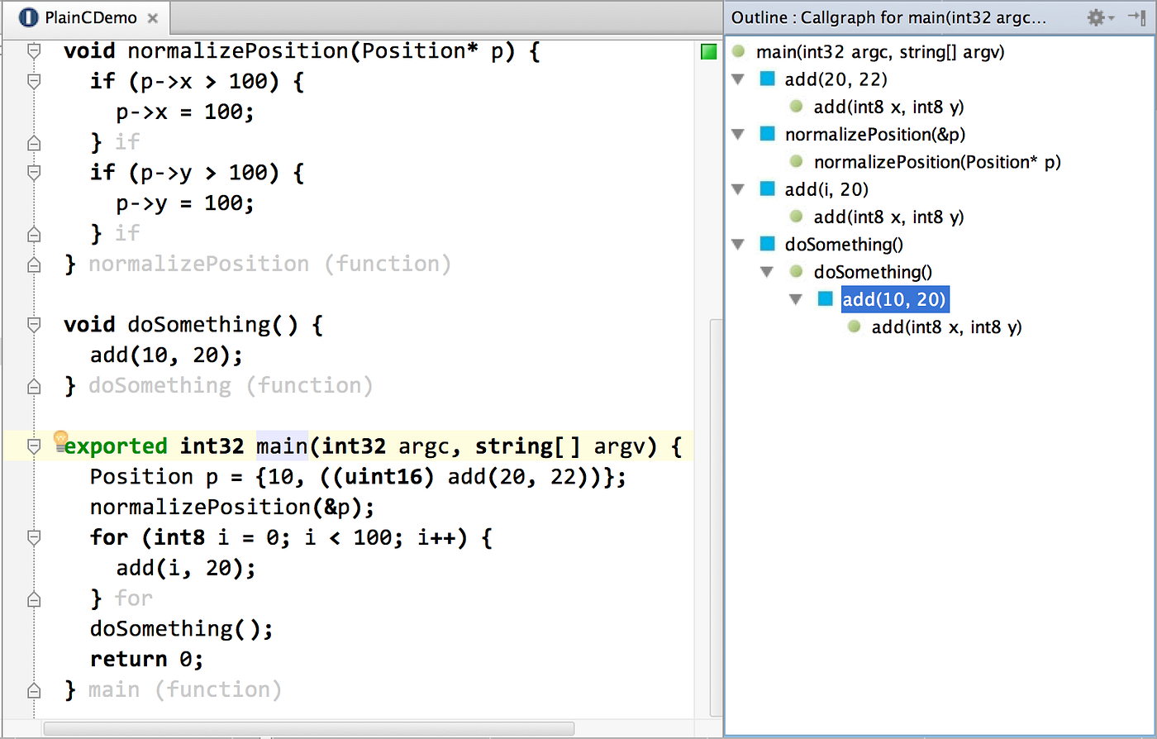The width and height of the screenshot is (1157, 739).
Task: Close the PlainCDemo editor tab
Action: click(153, 18)
